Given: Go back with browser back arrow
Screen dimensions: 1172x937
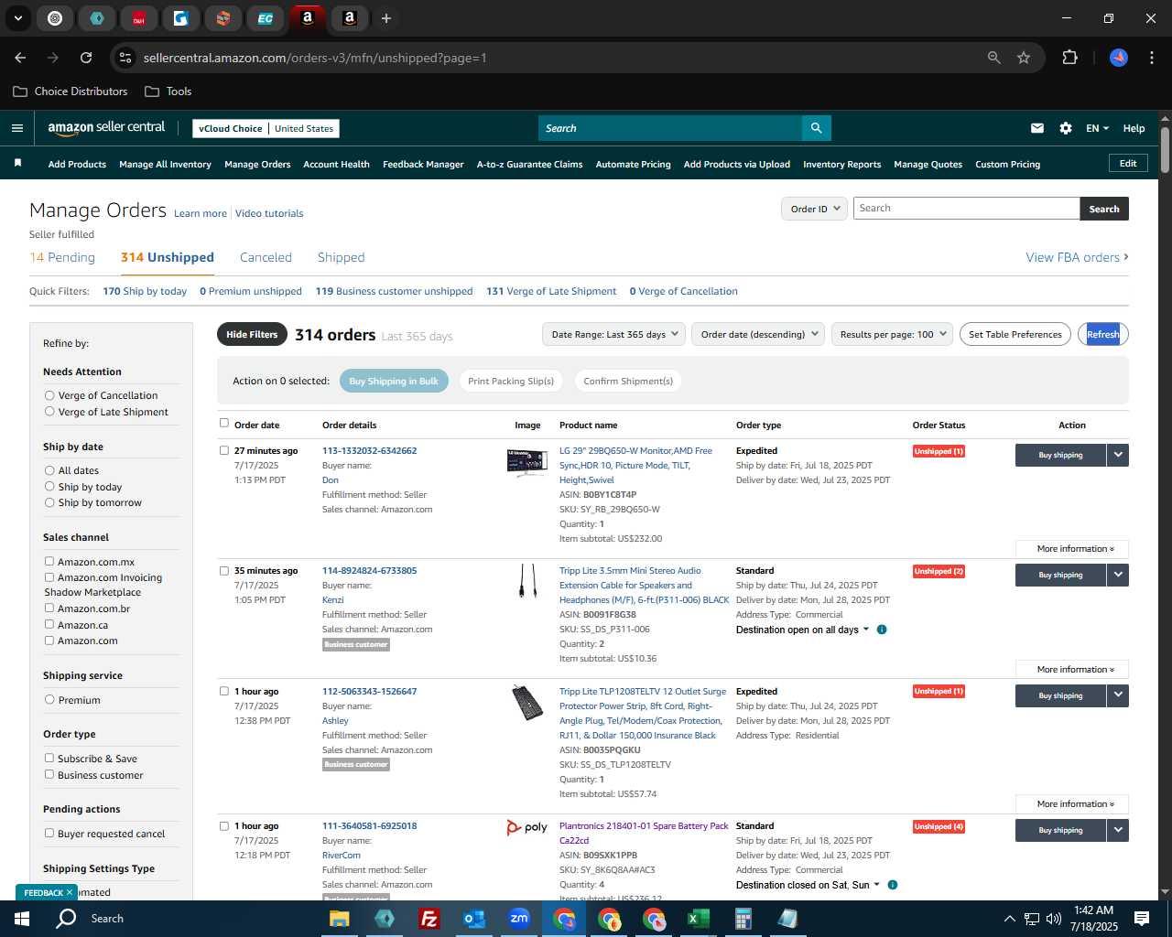Looking at the screenshot, I should (20, 58).
